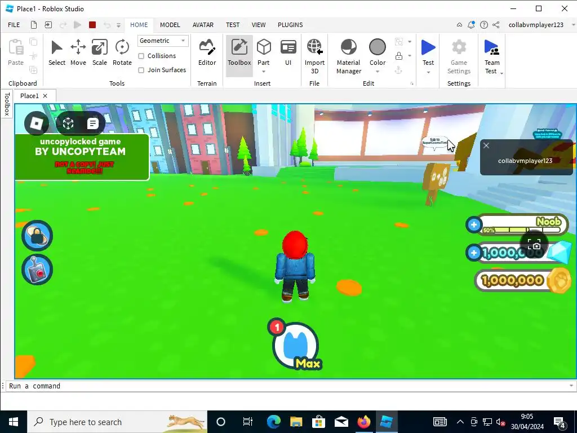Click the anchor icon in Edit group
Viewport: 577px width, 433px height.
pos(398,70)
